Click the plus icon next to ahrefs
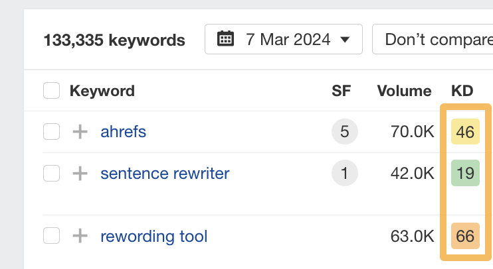This screenshot has height=269, width=493. pyautogui.click(x=80, y=132)
